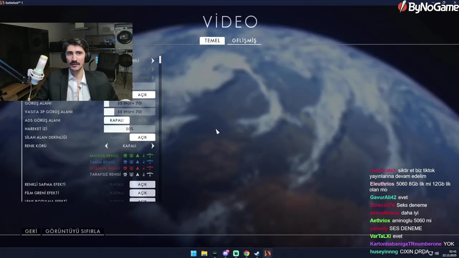Launch Google Chrome from the taskbar
Image resolution: width=459 pixels, height=258 pixels.
246,253
